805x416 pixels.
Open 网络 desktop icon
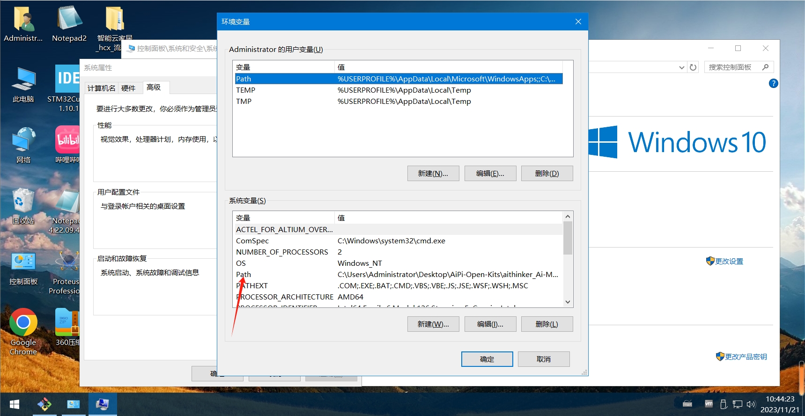[23, 145]
